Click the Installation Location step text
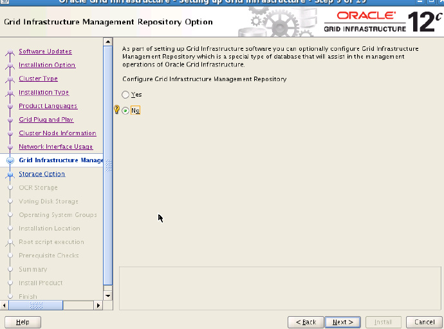 click(50, 229)
